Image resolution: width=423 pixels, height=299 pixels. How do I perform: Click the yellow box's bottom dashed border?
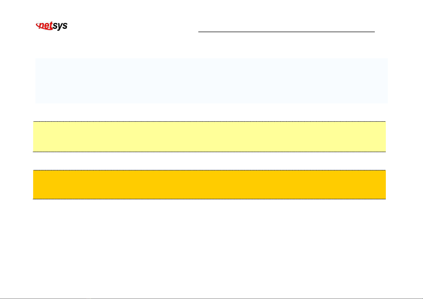[209, 152]
